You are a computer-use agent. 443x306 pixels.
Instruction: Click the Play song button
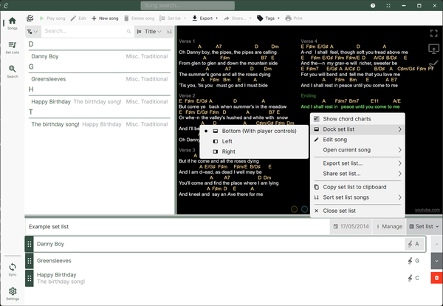pos(52,18)
